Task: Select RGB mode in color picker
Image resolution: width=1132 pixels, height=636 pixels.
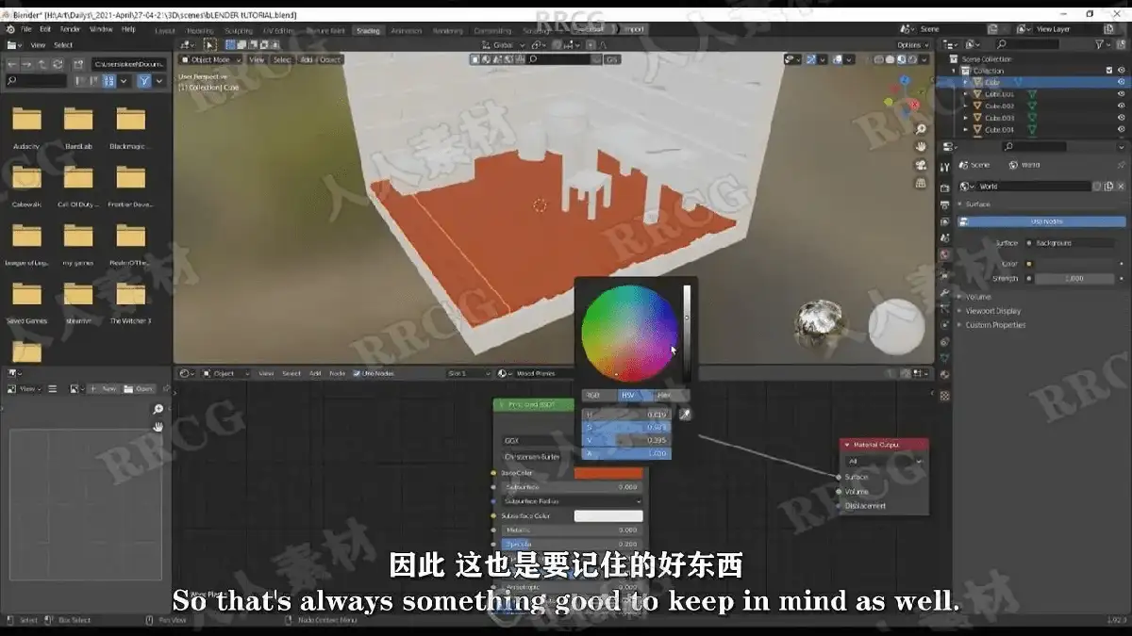Action: (600, 396)
